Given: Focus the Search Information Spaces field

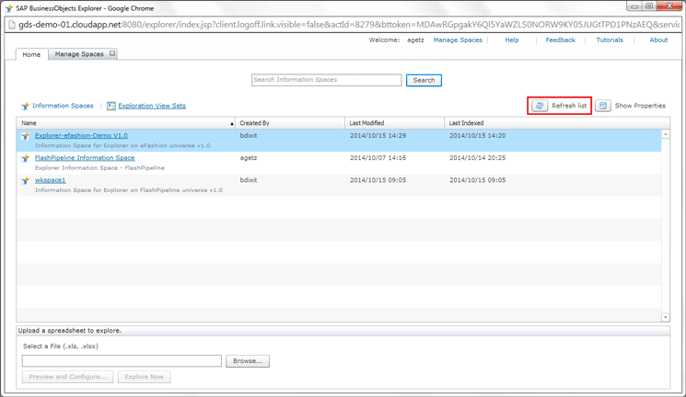Looking at the screenshot, I should [x=326, y=80].
